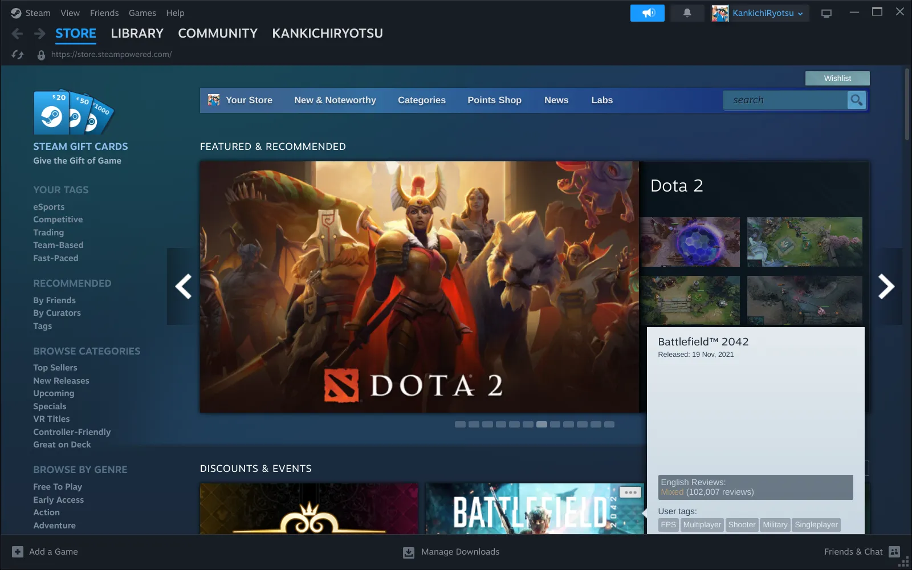Screen dimensions: 912x570
Task: Click the KankichiRyotsu avatar picture
Action: point(720,13)
